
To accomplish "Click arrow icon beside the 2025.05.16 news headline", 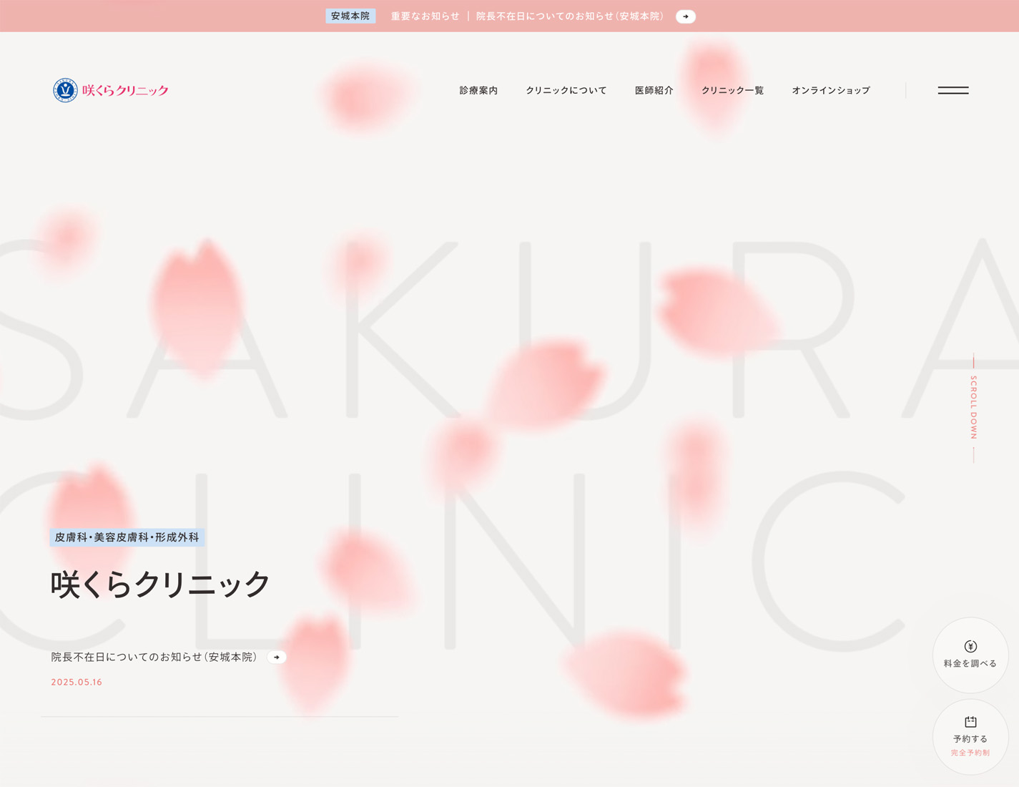I will pyautogui.click(x=277, y=657).
